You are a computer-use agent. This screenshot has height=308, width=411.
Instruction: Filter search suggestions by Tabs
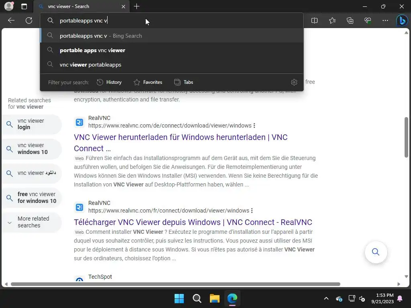pyautogui.click(x=183, y=82)
